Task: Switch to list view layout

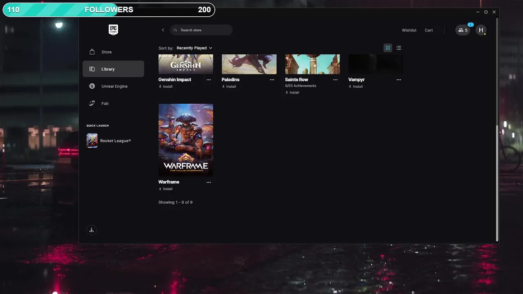Action: point(399,48)
